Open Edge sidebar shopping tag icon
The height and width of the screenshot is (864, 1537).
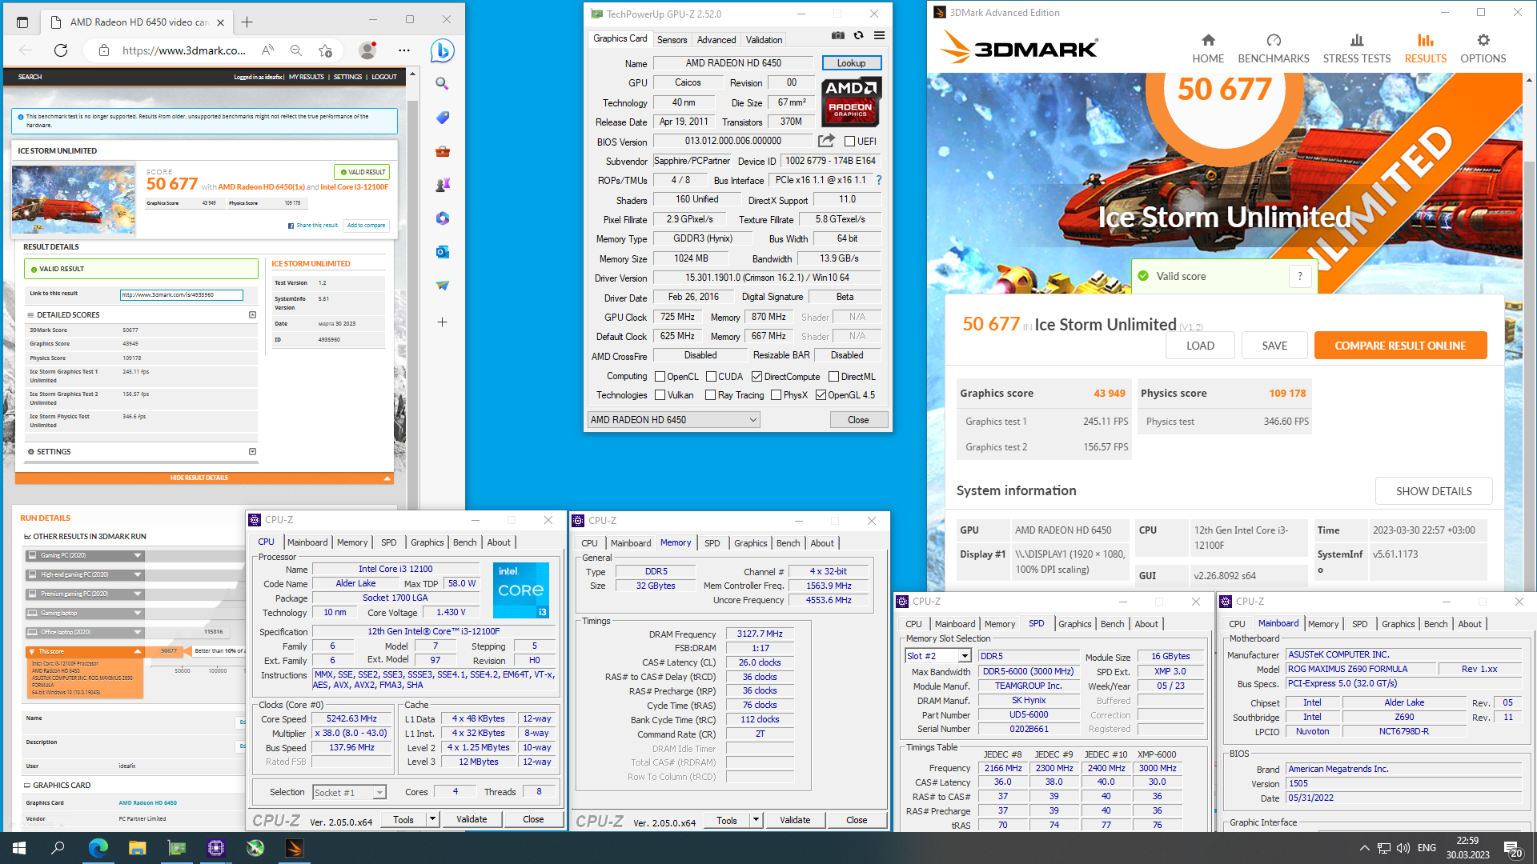442,118
